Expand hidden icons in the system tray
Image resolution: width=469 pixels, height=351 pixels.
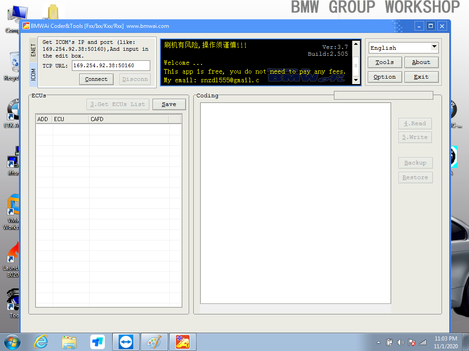click(378, 342)
